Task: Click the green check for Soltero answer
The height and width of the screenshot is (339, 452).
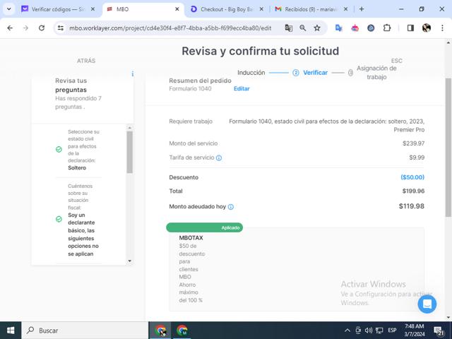Action: (x=59, y=149)
